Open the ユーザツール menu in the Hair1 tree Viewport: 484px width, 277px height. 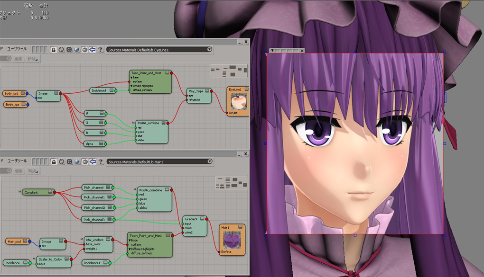point(17,161)
